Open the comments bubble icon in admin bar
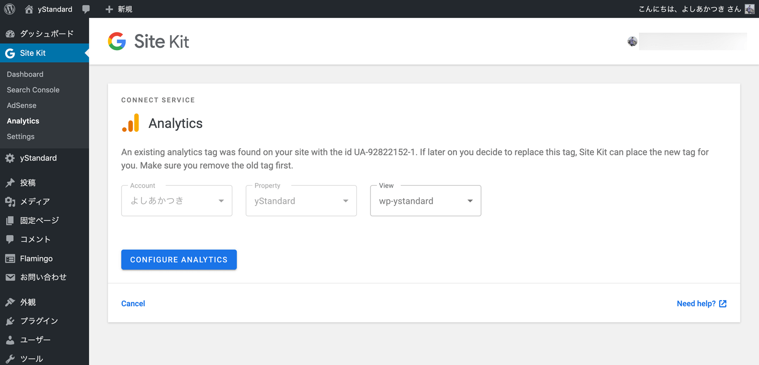 pyautogui.click(x=86, y=9)
